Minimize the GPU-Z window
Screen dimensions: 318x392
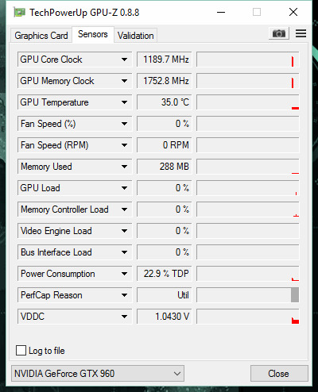coord(221,12)
